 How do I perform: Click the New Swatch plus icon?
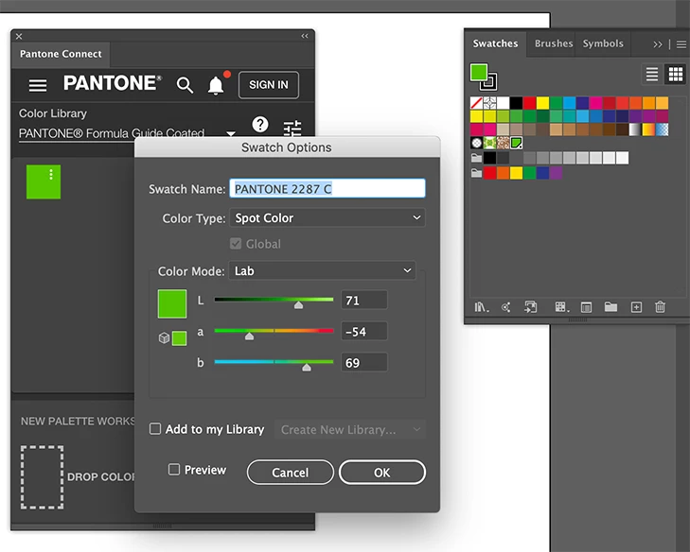(x=636, y=307)
